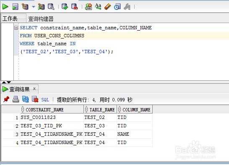Click the Run Script icon
This screenshot has height=165, width=229.
(15, 7)
